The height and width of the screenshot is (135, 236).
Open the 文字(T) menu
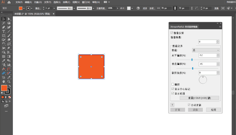tap(48, 2)
